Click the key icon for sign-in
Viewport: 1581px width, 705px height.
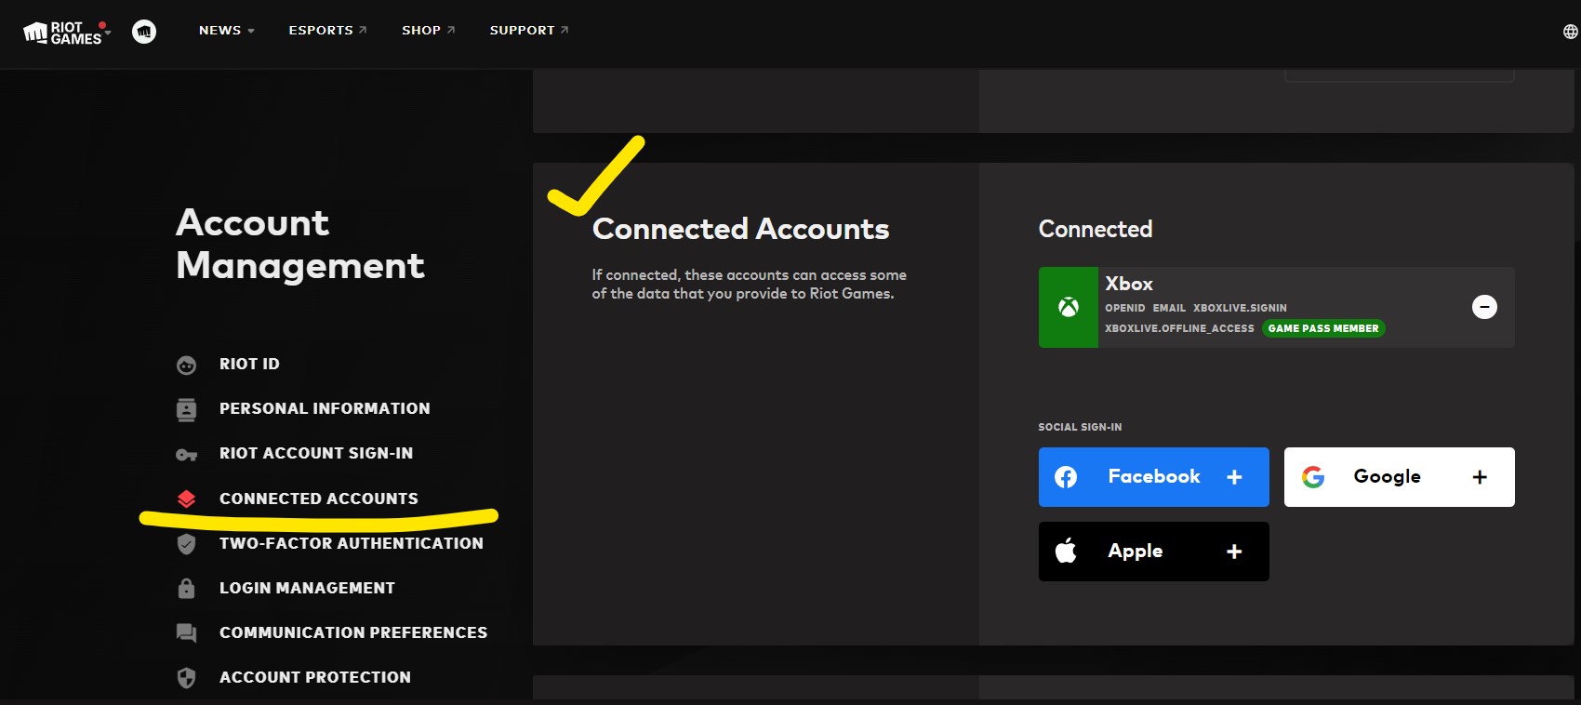pyautogui.click(x=186, y=455)
